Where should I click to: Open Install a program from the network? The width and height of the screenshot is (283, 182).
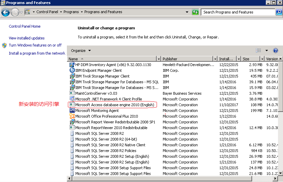(x=37, y=53)
